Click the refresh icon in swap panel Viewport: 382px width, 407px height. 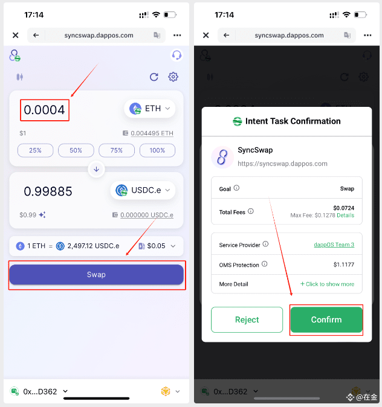[x=154, y=77]
